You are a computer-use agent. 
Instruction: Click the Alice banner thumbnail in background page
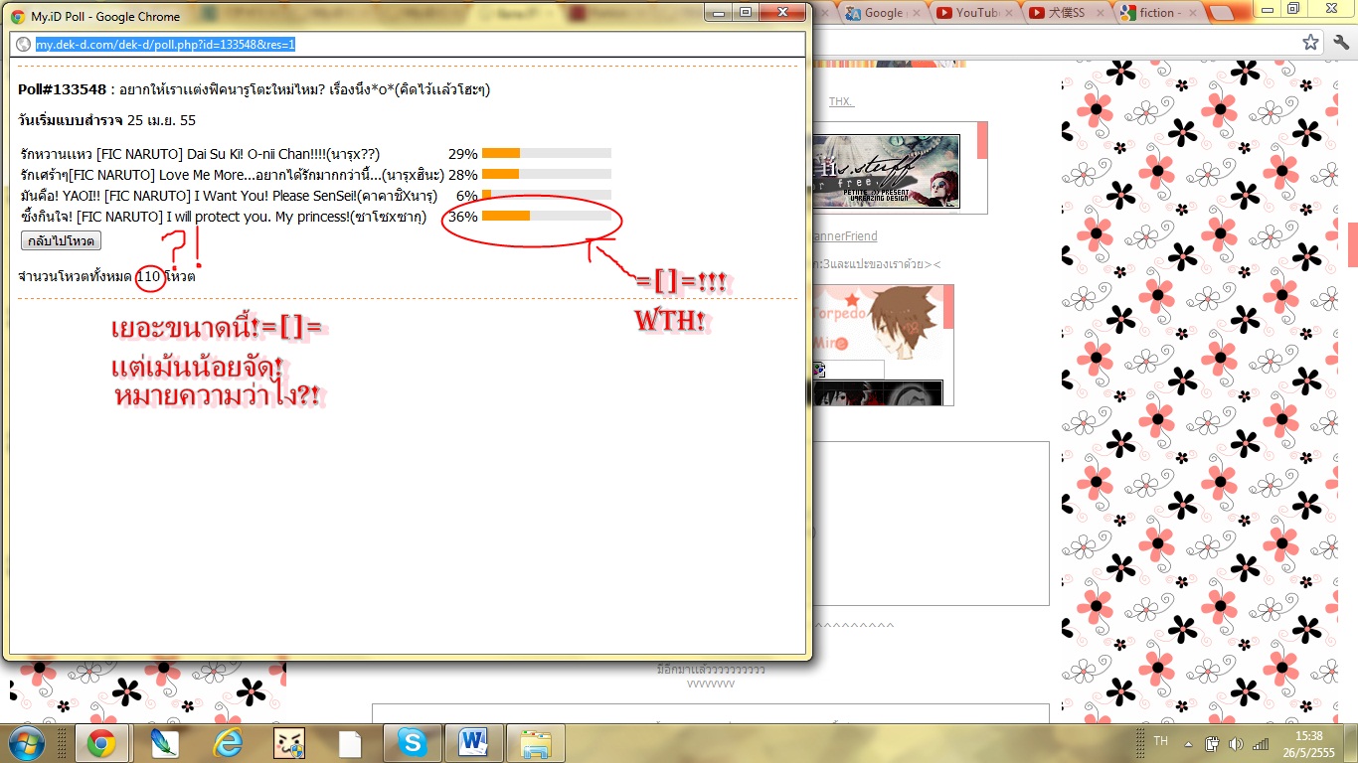pyautogui.click(x=887, y=171)
